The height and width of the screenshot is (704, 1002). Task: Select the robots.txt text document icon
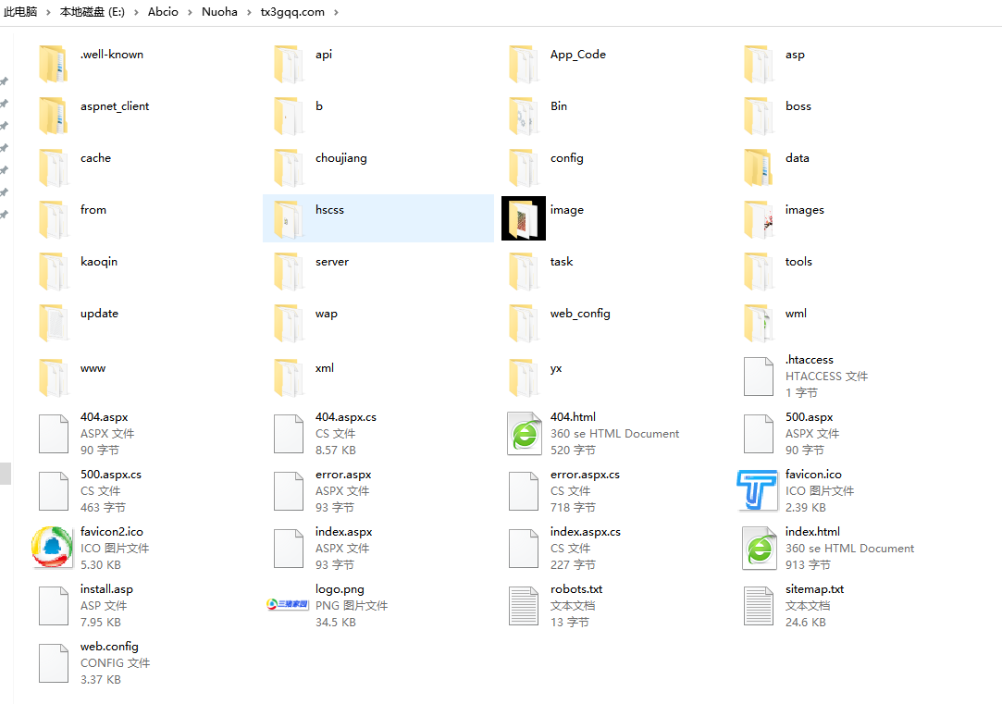coord(524,606)
